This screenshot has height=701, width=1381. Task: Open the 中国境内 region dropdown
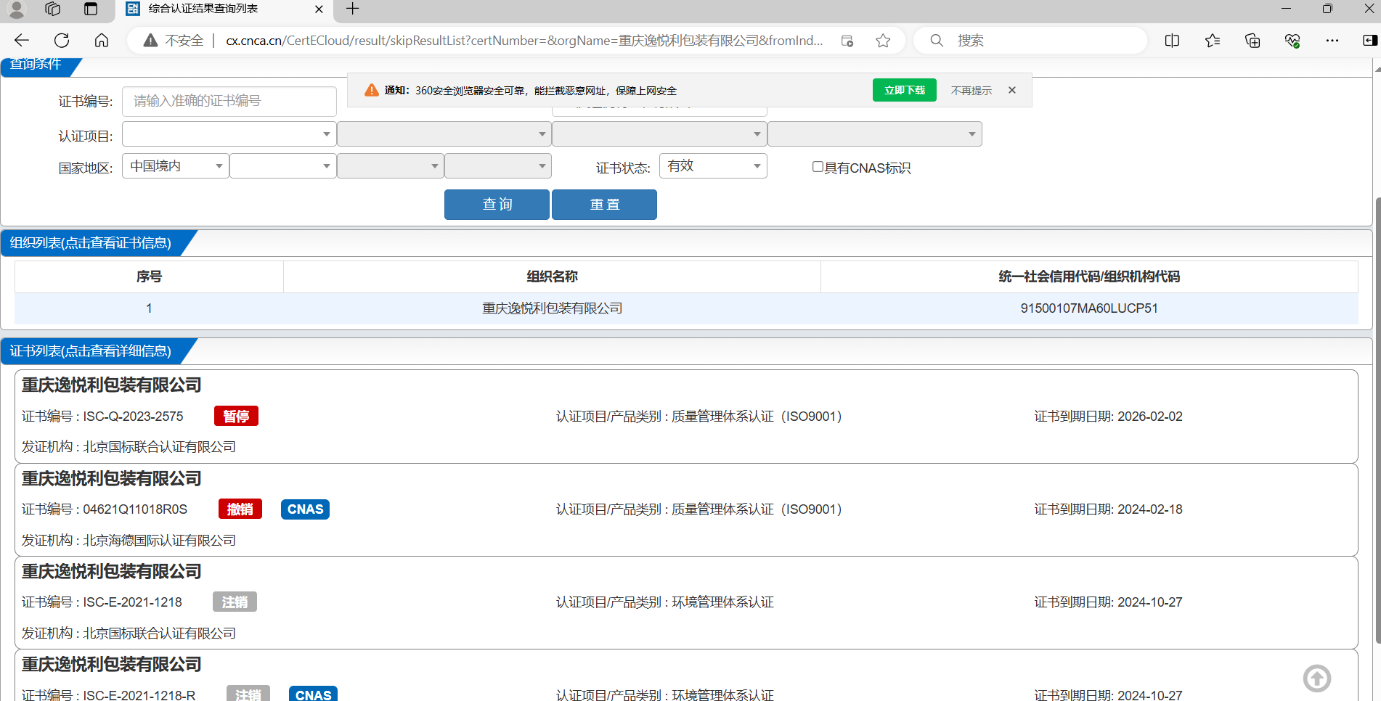[x=176, y=166]
